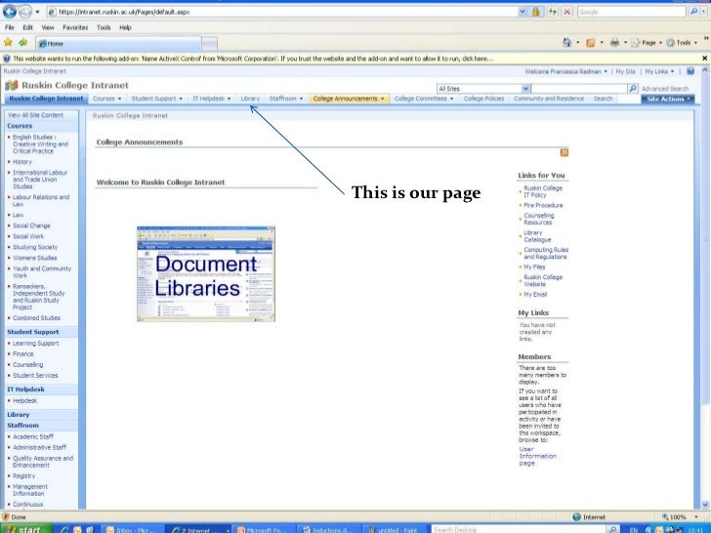Open the All Sites scope dropdown
711x533 pixels.
click(525, 89)
